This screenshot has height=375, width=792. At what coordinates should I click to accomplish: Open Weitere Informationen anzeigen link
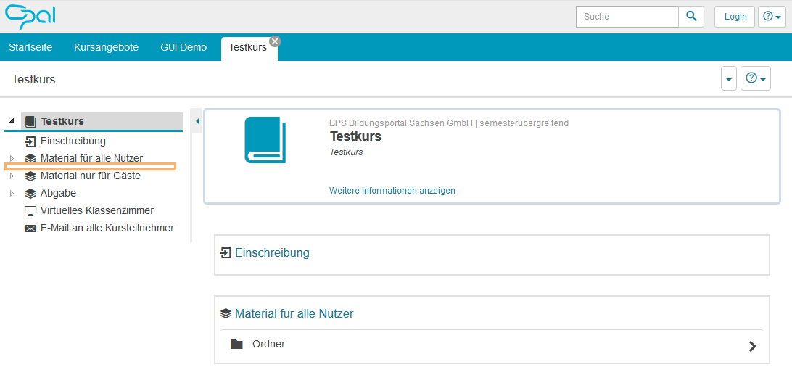pyautogui.click(x=392, y=191)
